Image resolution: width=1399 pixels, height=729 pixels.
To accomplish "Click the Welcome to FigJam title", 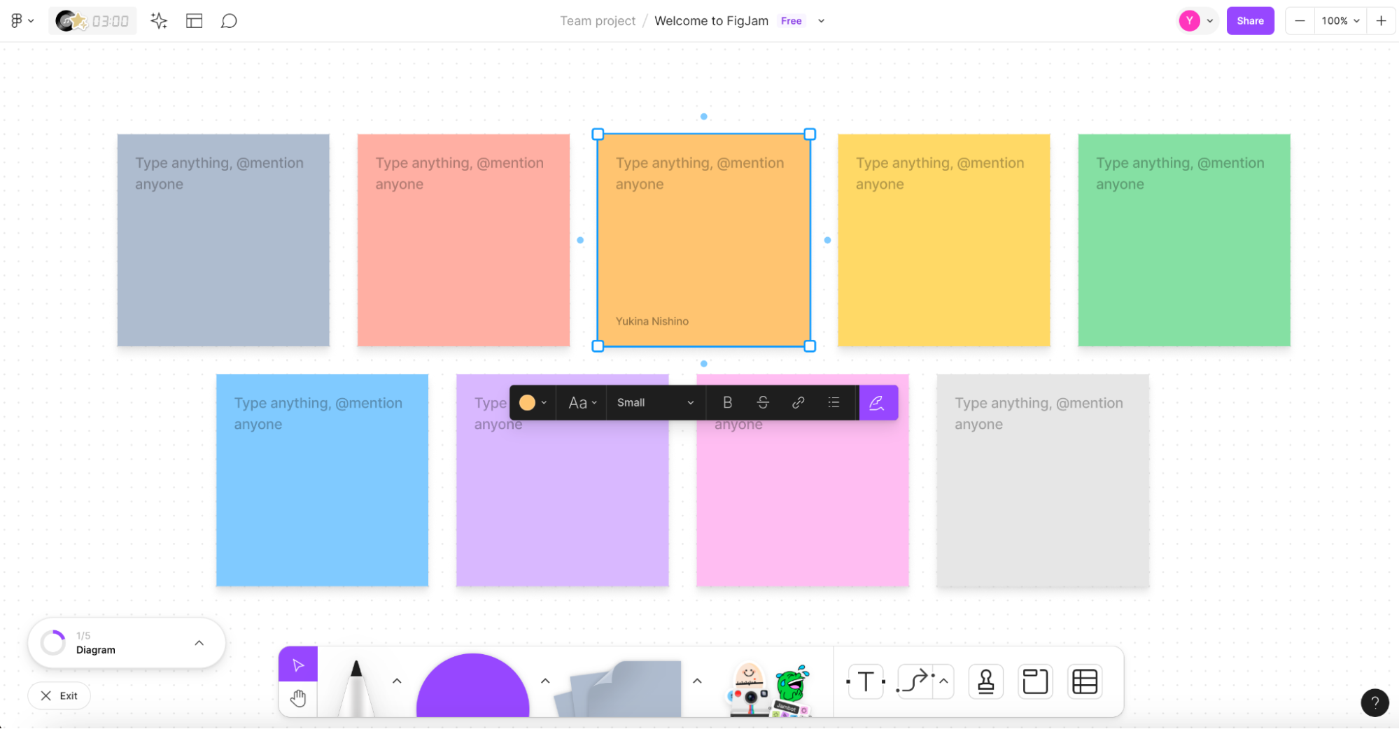I will 711,21.
